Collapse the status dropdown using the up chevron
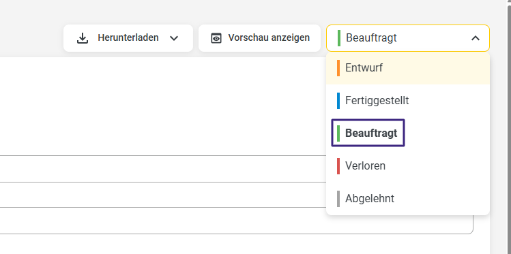The image size is (511, 254). 476,38
